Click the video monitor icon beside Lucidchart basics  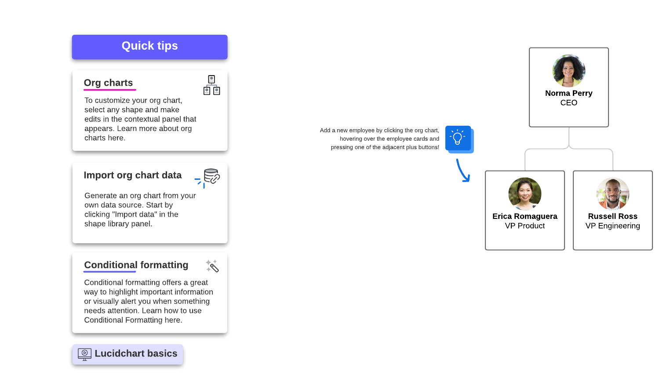coord(84,354)
